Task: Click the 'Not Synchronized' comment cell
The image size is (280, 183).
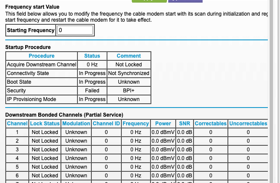Action: pyautogui.click(x=129, y=73)
